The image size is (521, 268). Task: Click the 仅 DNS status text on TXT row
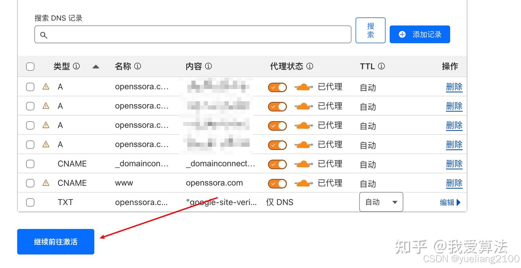pos(280,202)
